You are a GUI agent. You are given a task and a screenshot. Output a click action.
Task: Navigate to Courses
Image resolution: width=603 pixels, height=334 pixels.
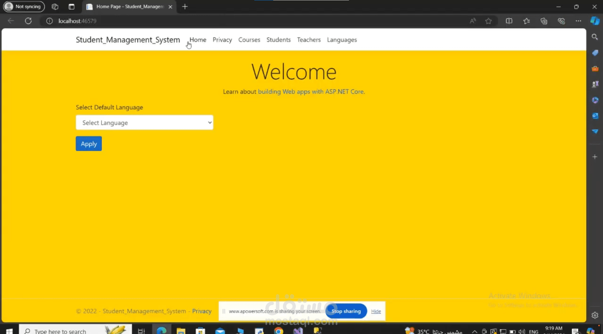coord(249,40)
